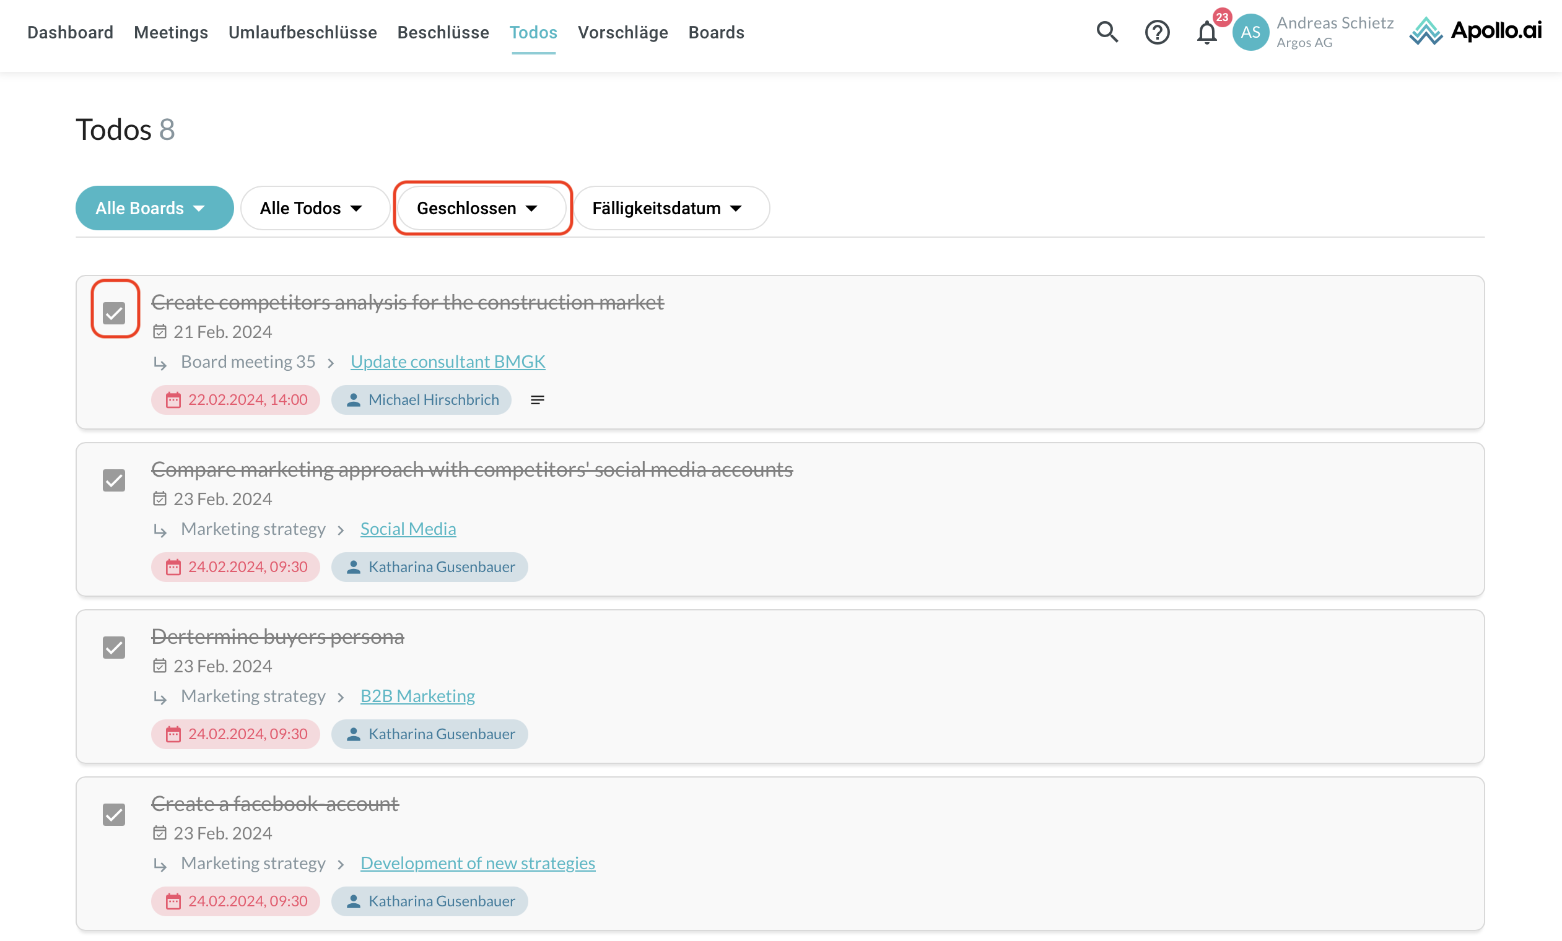Click the help question mark icon
The width and height of the screenshot is (1562, 941).
click(1157, 32)
